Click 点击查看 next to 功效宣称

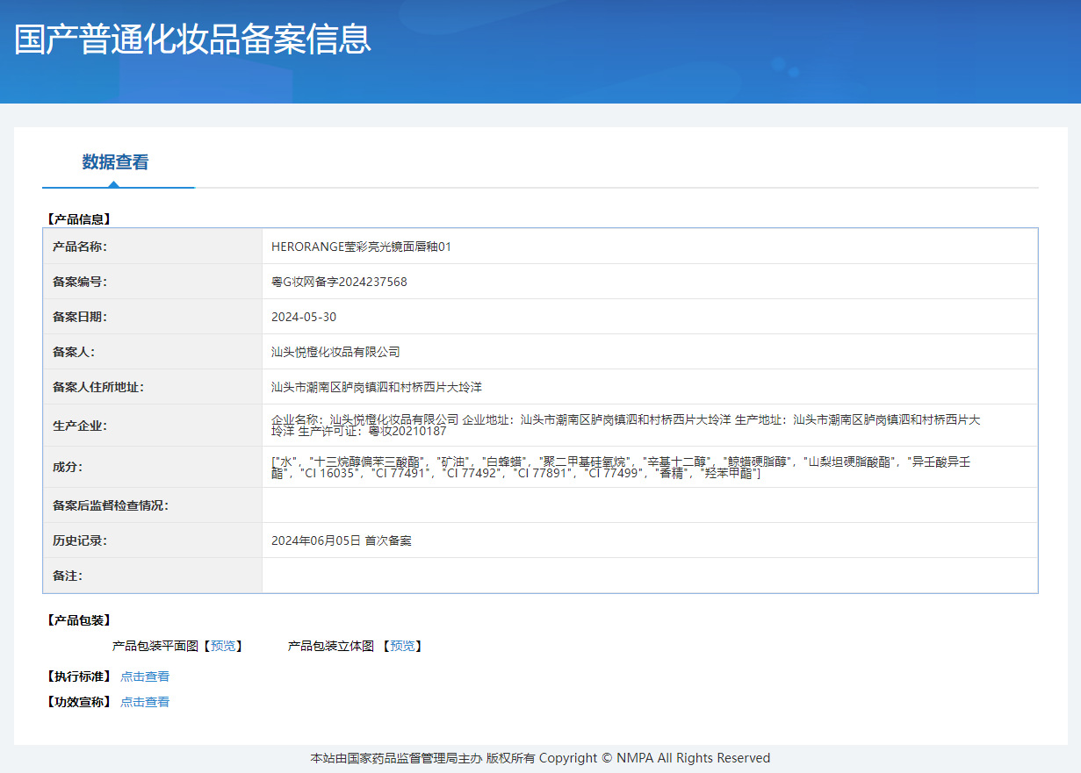coord(145,702)
